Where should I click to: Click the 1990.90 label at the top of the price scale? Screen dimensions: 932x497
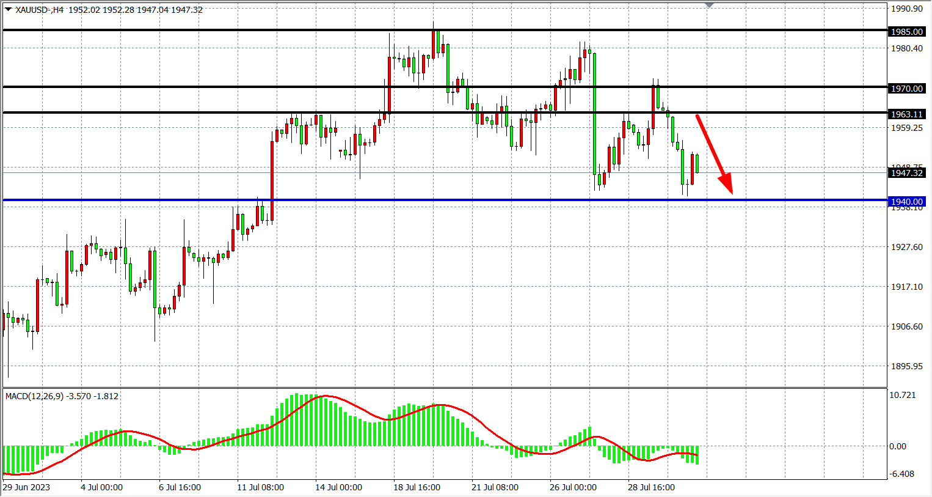pyautogui.click(x=906, y=9)
